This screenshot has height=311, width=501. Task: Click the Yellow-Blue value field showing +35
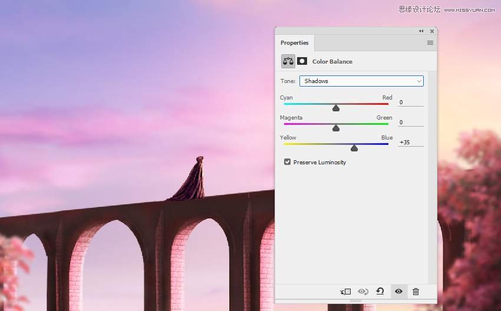point(411,143)
